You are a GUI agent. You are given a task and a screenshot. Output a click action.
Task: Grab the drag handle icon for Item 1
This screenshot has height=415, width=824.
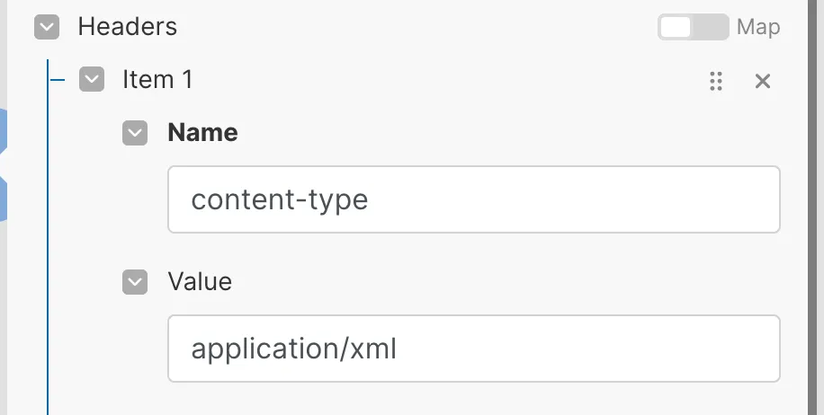716,81
